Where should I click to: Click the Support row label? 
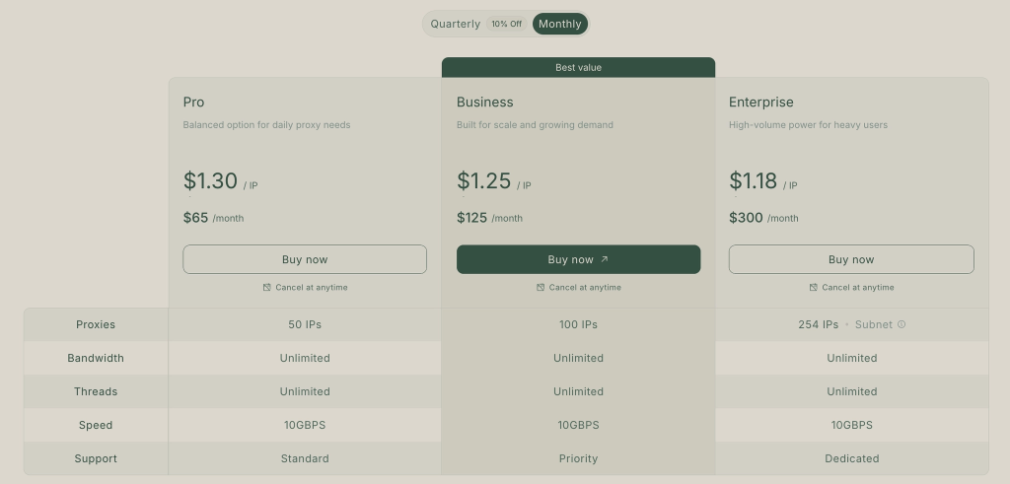[x=96, y=458]
